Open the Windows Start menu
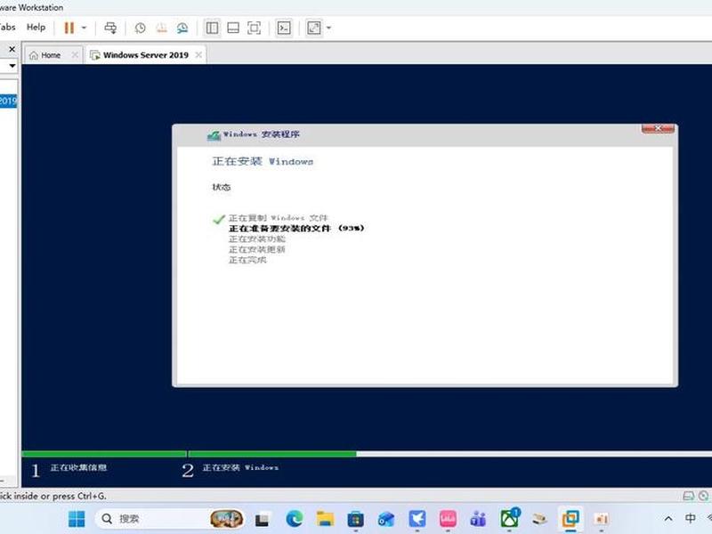 tap(77, 519)
